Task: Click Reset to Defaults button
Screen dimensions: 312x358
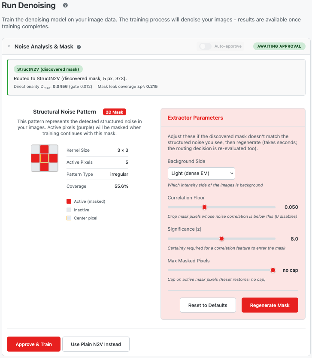Action: click(208, 305)
